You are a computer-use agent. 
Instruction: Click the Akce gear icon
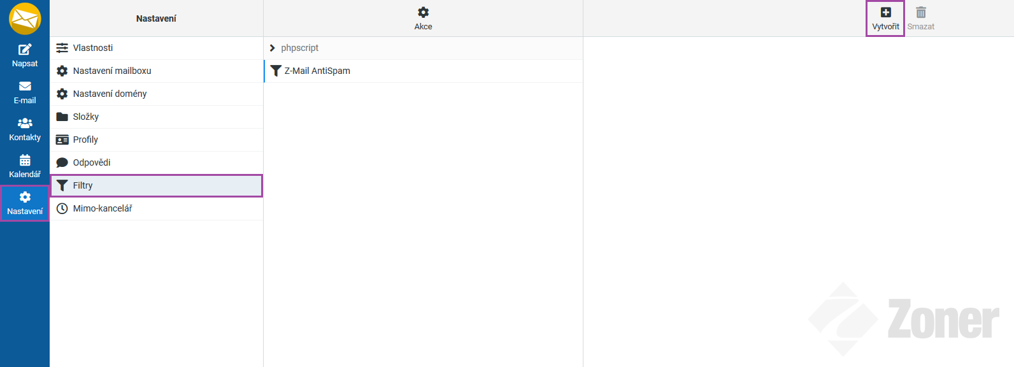(x=423, y=13)
